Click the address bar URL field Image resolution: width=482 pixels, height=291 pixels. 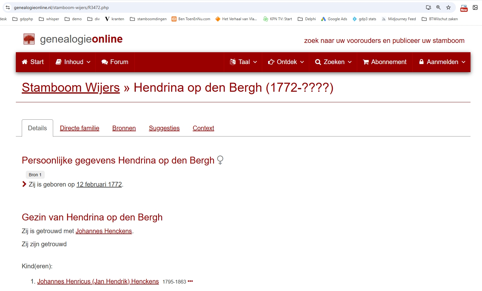tap(186, 7)
